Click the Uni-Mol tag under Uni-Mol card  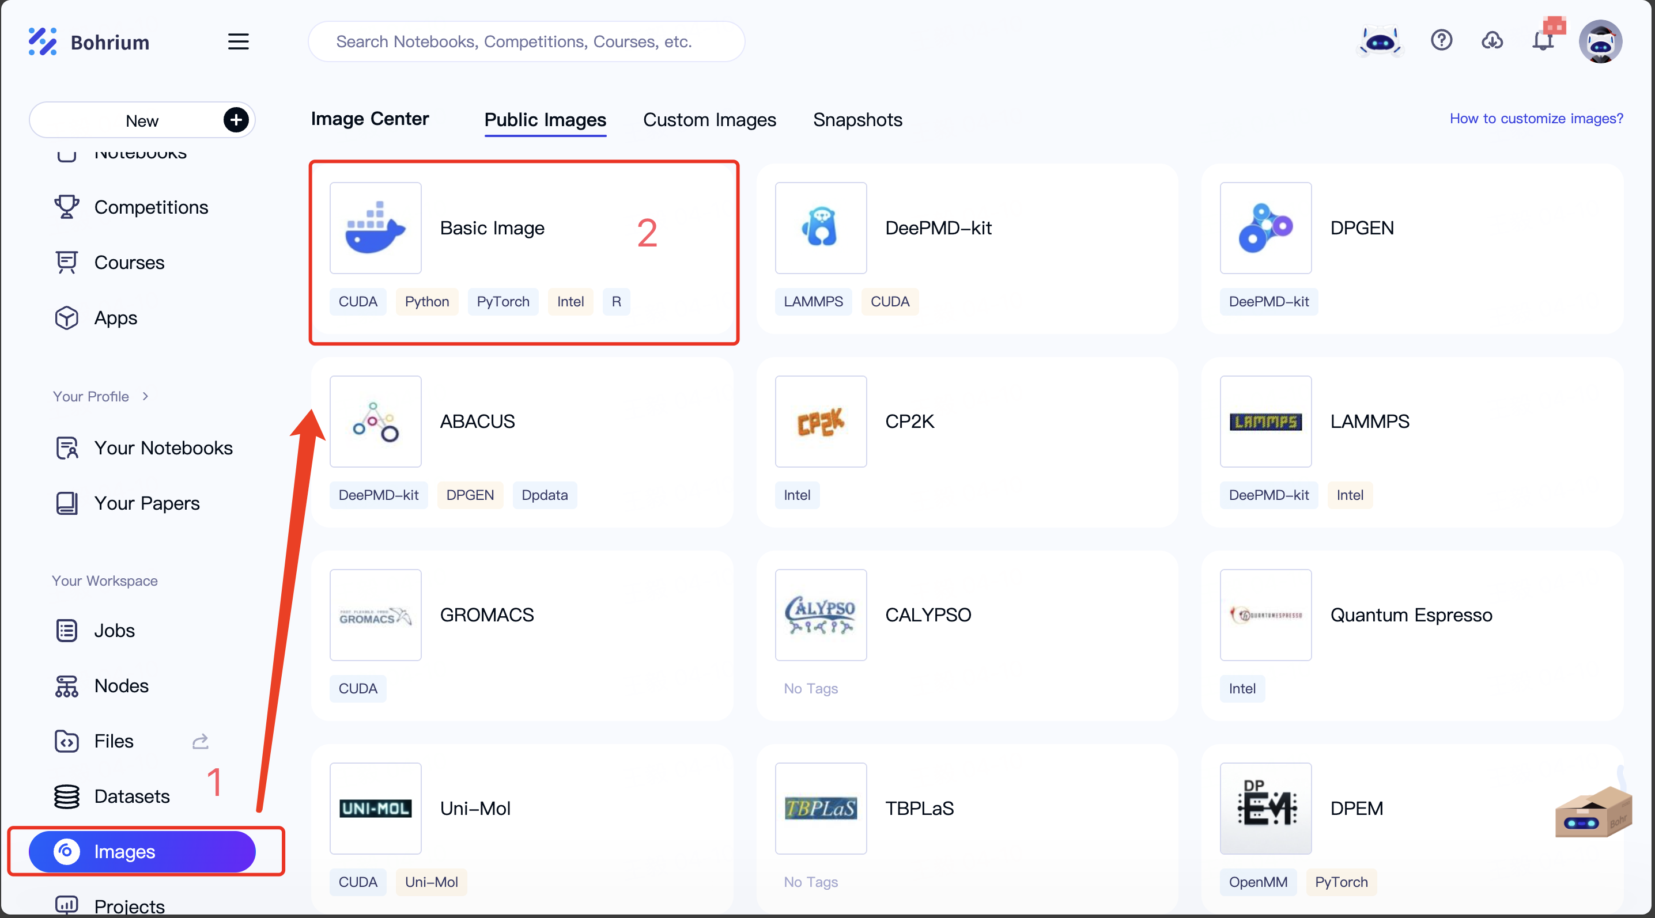pyautogui.click(x=431, y=882)
